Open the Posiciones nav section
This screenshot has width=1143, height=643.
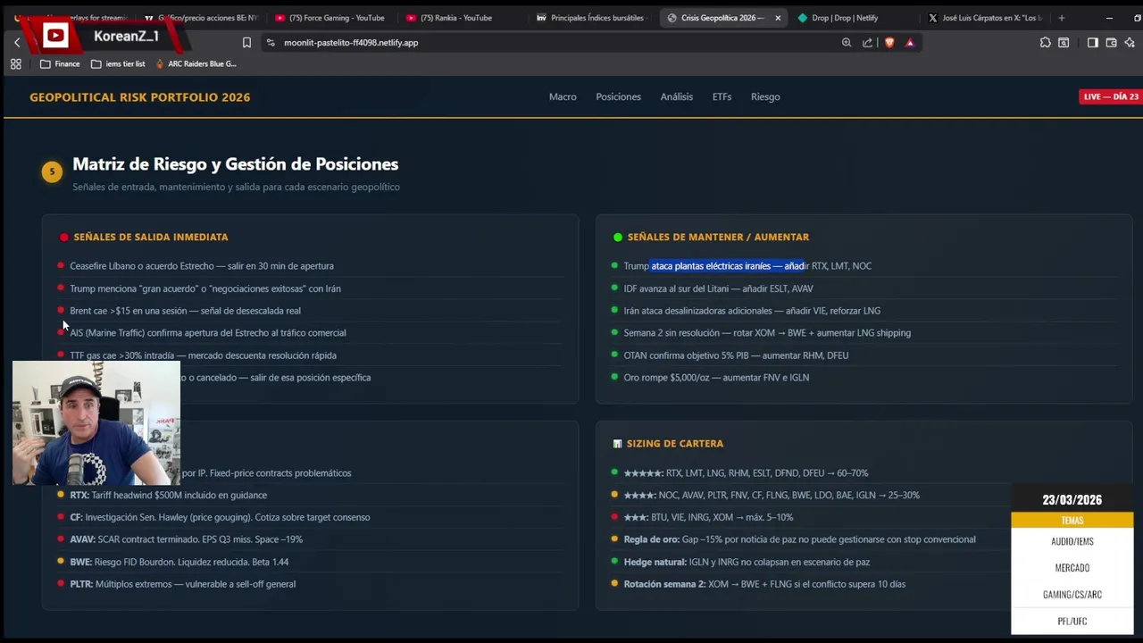coord(618,96)
